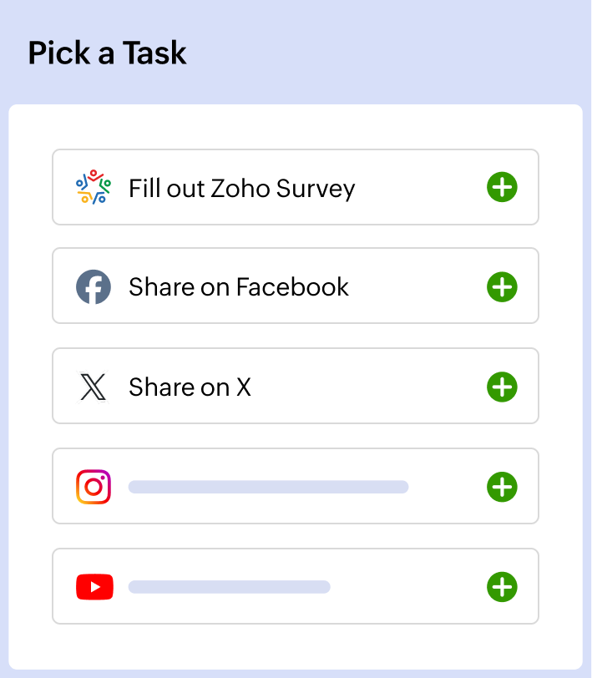Add the Share on Facebook task

point(502,287)
